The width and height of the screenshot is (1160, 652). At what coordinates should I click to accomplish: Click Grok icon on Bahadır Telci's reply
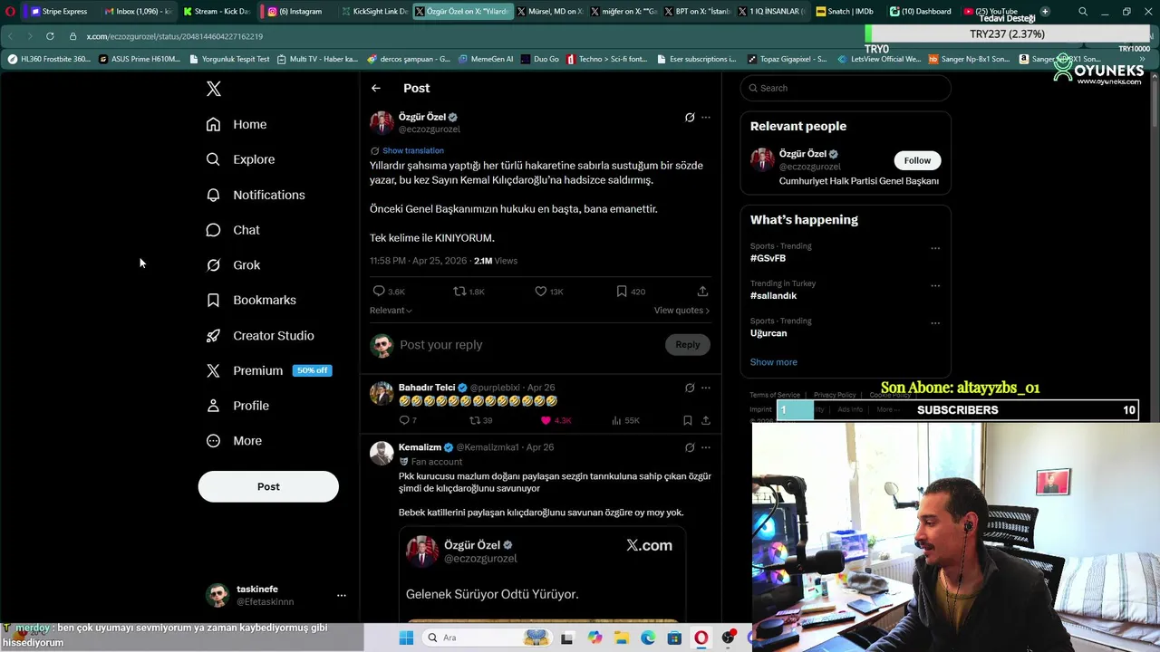pos(690,388)
